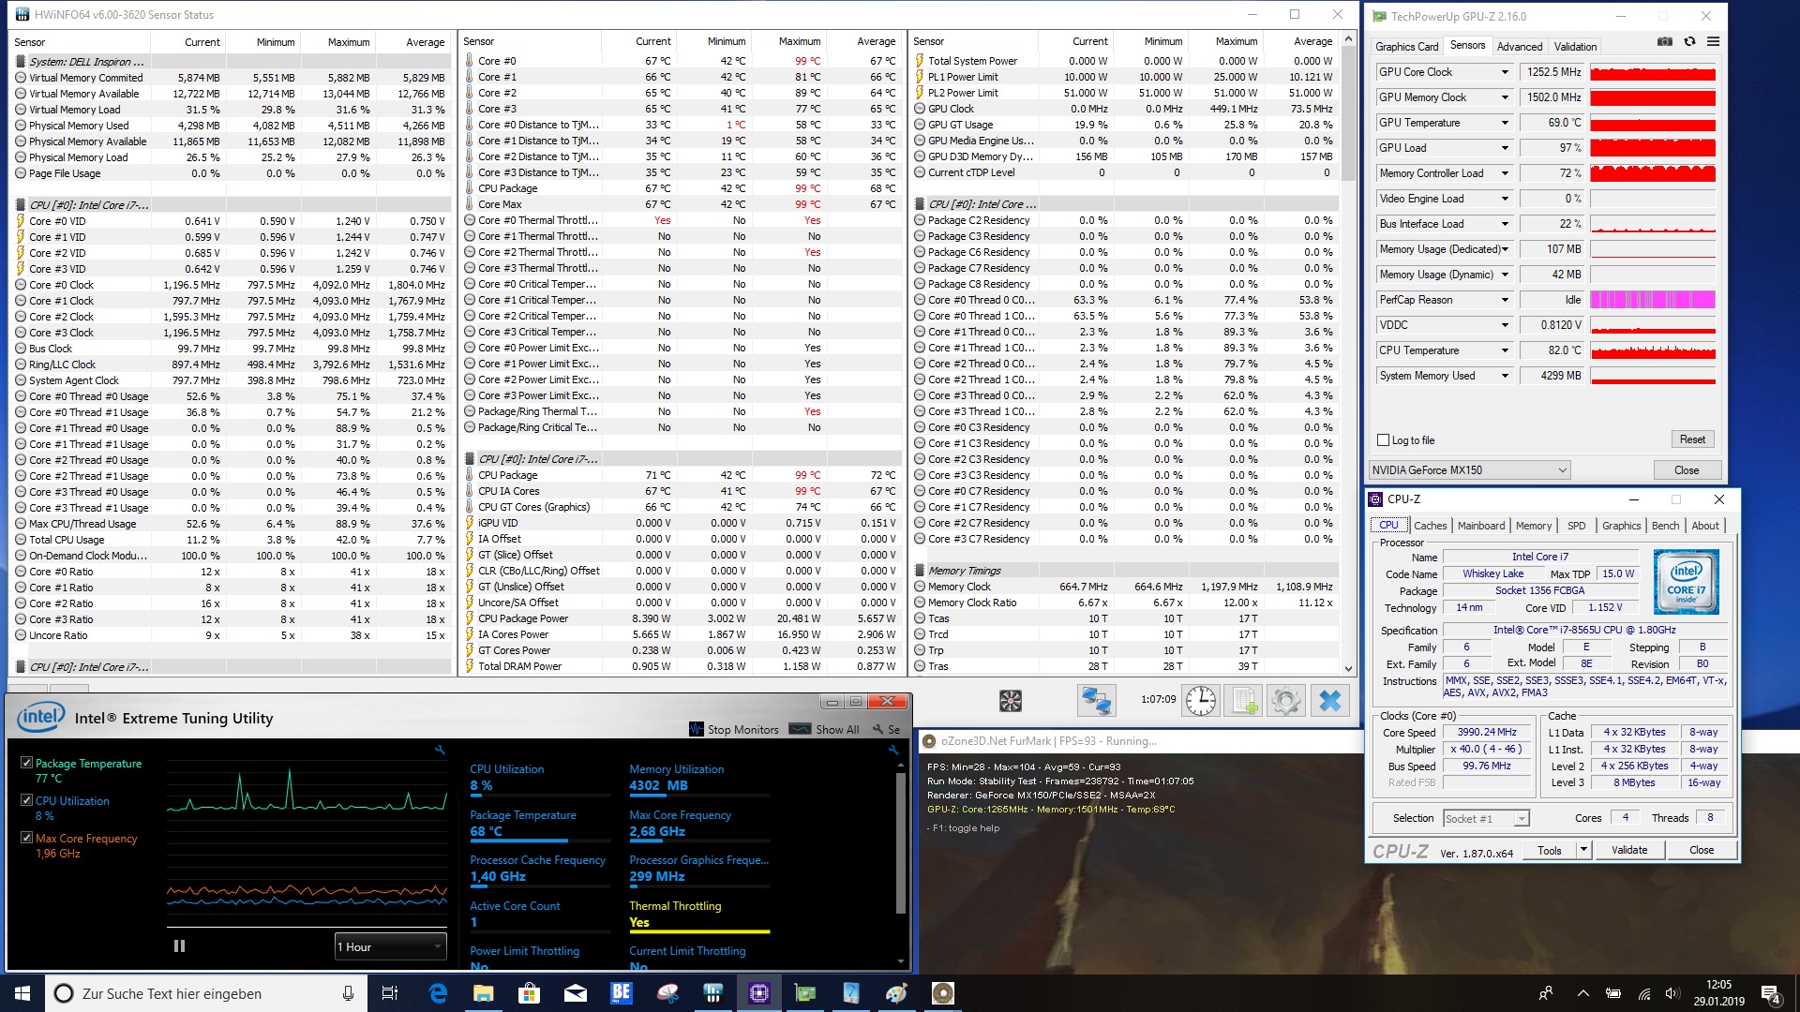1800x1012 pixels.
Task: Open the GPU Core Clock sensor dropdown
Action: 1505,72
